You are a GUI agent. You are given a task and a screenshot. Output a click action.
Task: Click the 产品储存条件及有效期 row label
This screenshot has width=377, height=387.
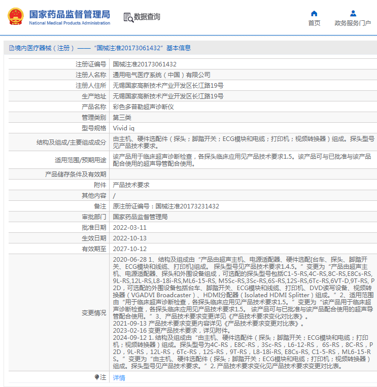tap(76, 174)
